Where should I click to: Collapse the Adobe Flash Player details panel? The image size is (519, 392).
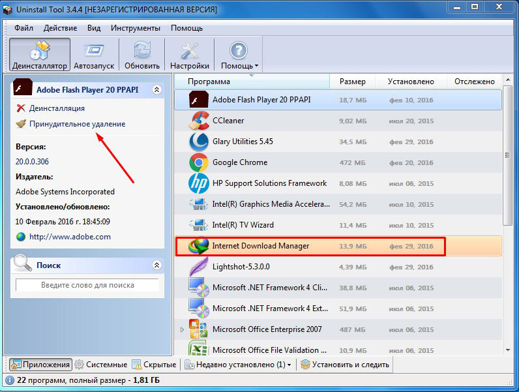point(156,90)
